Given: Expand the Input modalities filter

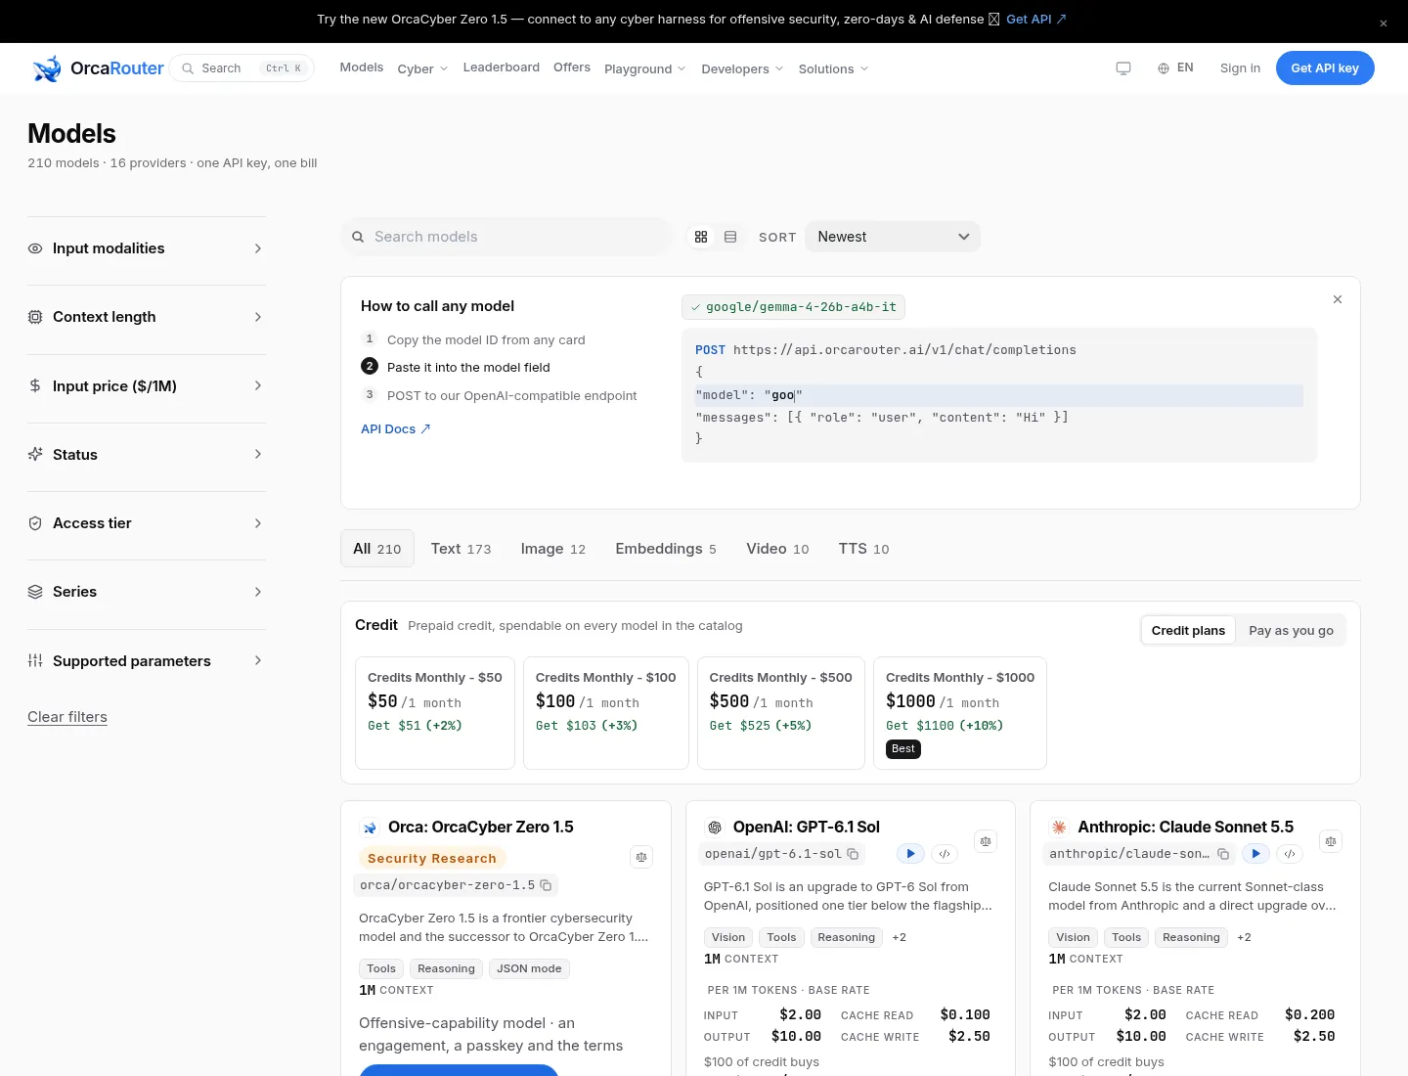Looking at the screenshot, I should tap(147, 248).
